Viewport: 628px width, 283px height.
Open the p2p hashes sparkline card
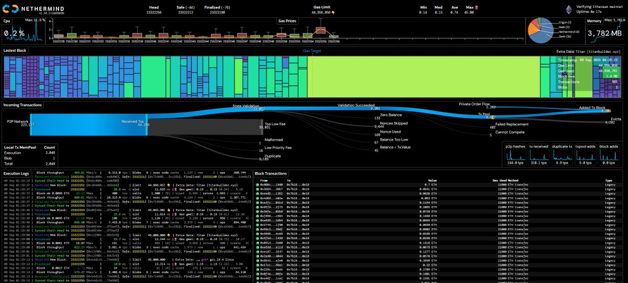click(515, 154)
